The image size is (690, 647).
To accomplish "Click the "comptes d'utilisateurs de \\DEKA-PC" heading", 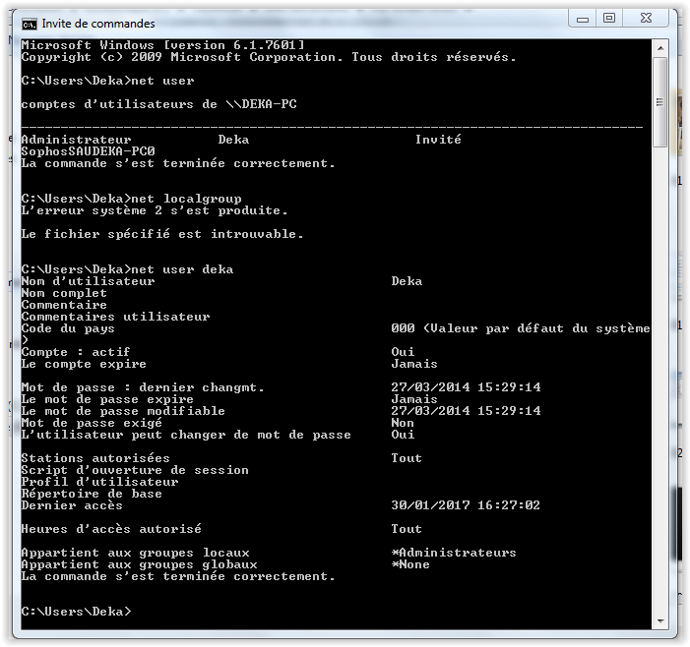I will click(x=158, y=104).
